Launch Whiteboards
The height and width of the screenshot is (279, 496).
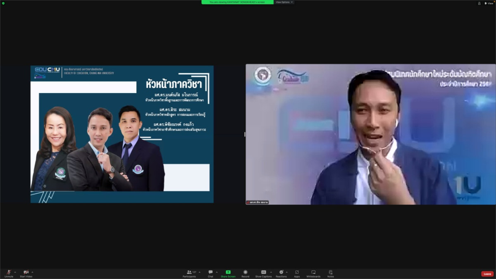point(313,273)
